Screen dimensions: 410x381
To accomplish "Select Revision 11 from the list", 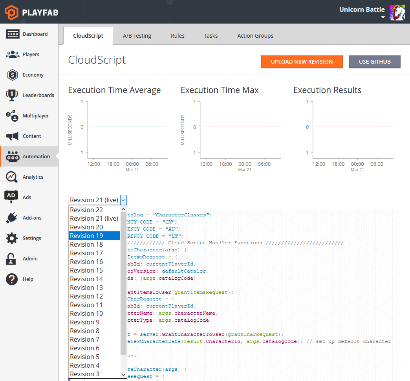I will point(94,305).
